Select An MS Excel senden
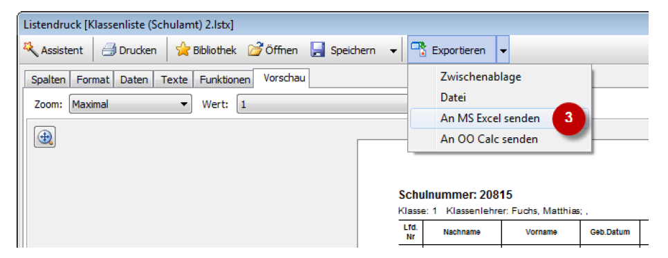Screen dimensions: 668x258 (499, 118)
